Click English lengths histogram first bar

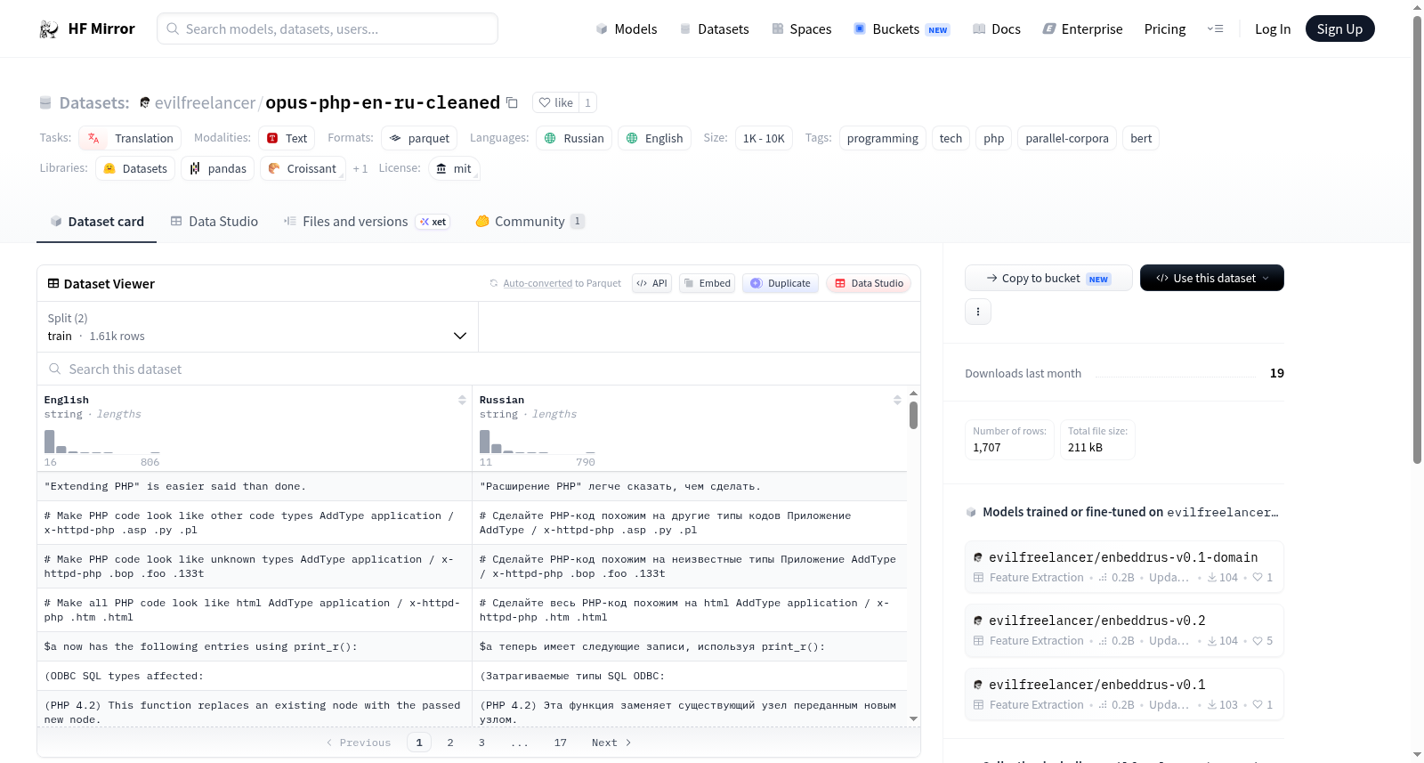[x=50, y=442]
